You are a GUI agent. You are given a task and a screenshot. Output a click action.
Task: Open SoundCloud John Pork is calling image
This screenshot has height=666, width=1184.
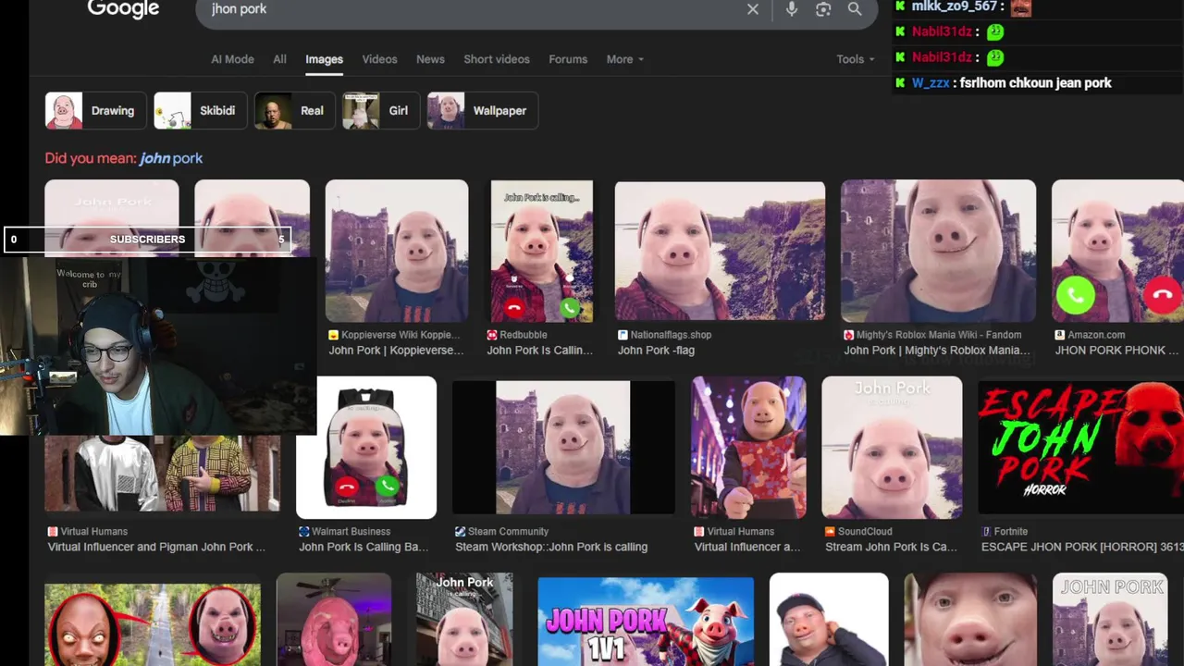click(892, 448)
